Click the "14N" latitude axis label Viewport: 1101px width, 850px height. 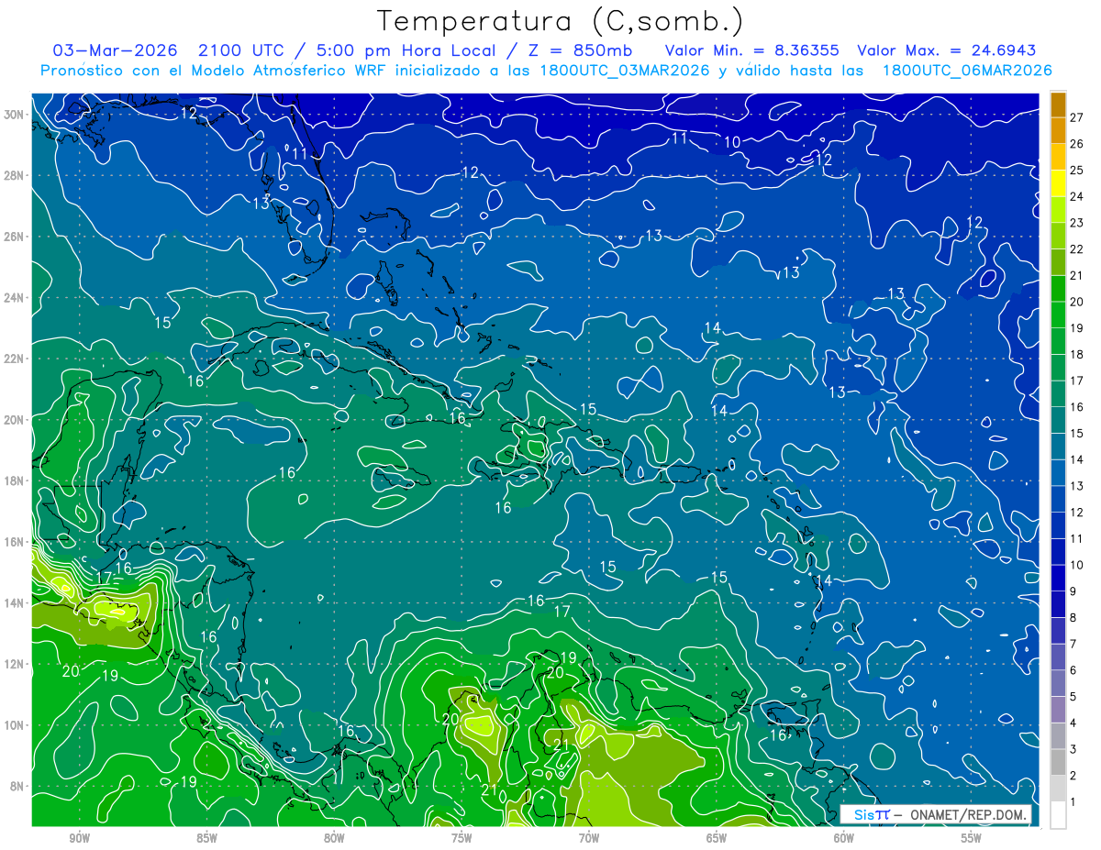point(15,603)
